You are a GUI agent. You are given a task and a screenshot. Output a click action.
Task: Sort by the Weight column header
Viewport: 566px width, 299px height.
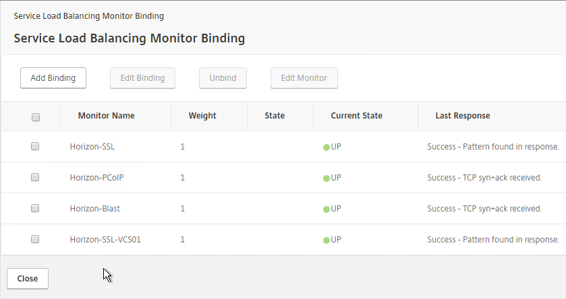pyautogui.click(x=202, y=116)
